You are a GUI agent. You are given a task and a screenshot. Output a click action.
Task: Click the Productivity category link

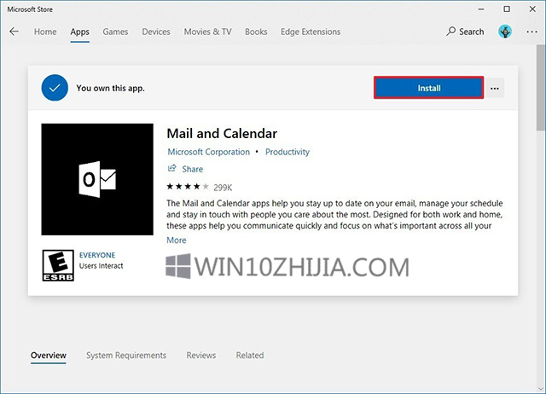tap(288, 152)
